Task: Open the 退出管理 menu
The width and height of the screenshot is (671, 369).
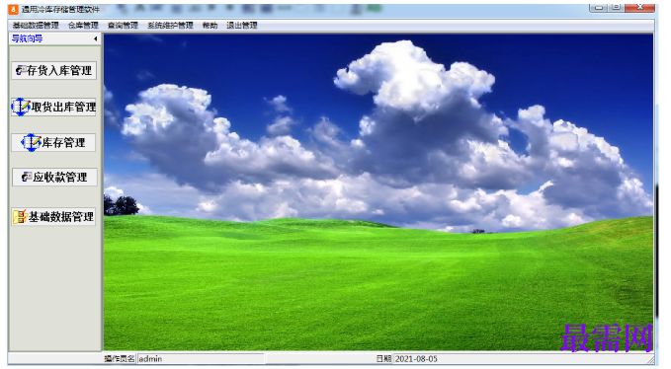Action: (x=242, y=26)
